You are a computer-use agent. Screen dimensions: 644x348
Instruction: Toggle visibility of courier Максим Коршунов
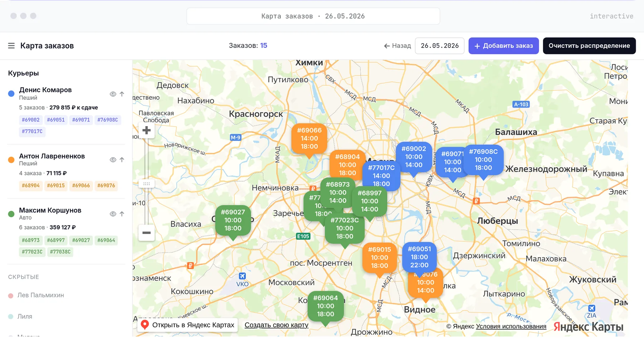pyautogui.click(x=113, y=214)
